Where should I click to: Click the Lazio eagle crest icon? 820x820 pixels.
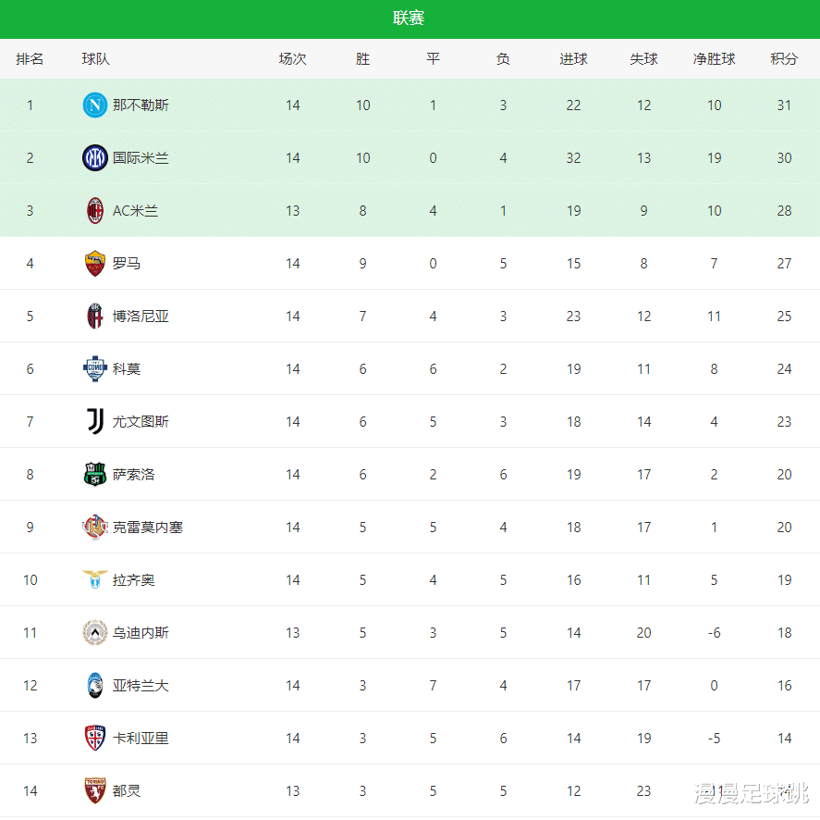click(x=94, y=580)
